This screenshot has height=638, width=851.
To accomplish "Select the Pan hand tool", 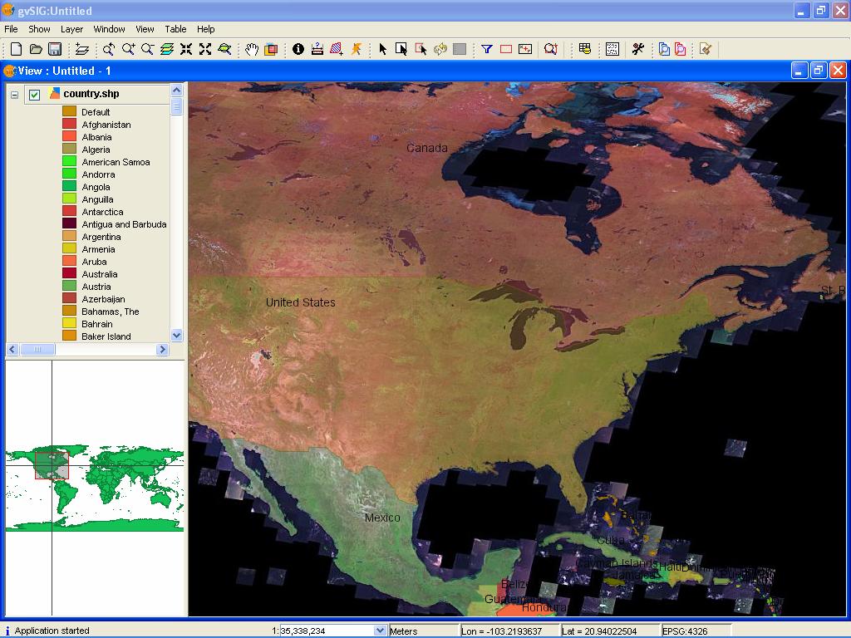I will click(252, 49).
